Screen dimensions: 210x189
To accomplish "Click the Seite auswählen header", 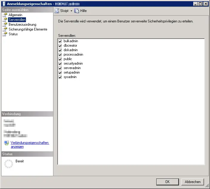I will pos(27,10).
